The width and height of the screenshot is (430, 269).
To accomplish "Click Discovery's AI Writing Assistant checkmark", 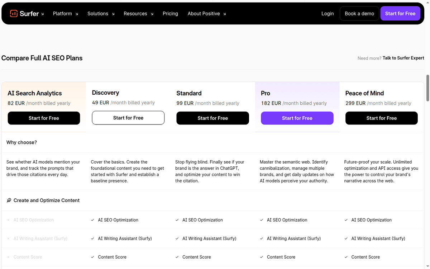I will pyautogui.click(x=93, y=239).
